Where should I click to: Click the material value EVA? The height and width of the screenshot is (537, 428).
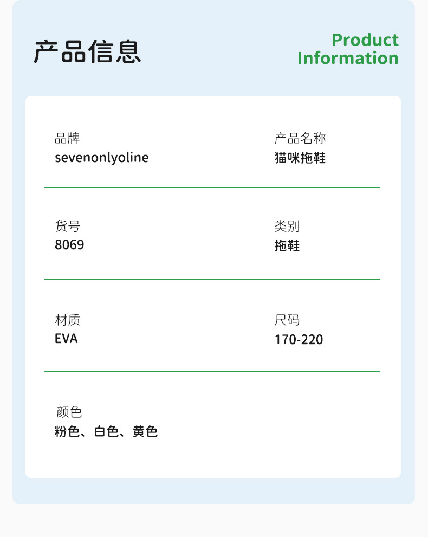click(x=66, y=339)
